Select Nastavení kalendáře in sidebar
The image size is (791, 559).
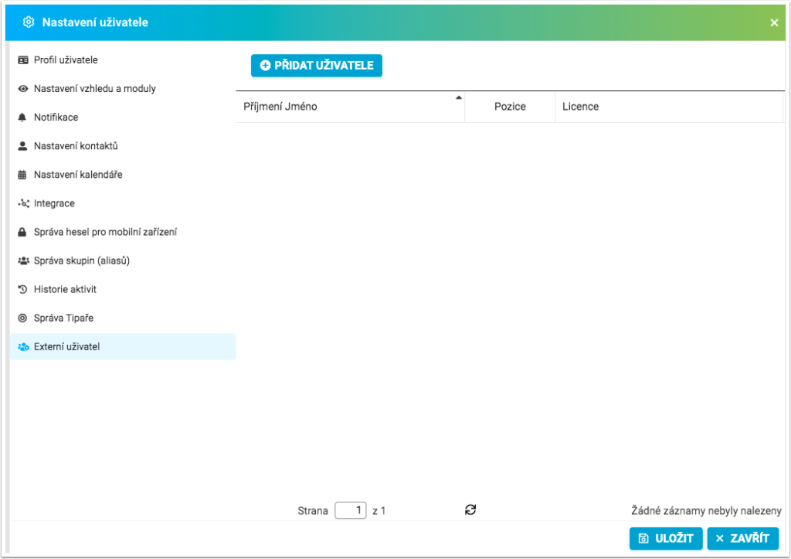click(123, 175)
